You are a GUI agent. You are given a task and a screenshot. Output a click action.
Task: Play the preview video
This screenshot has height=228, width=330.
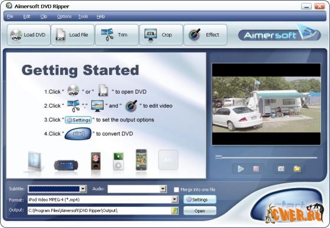pos(240,168)
